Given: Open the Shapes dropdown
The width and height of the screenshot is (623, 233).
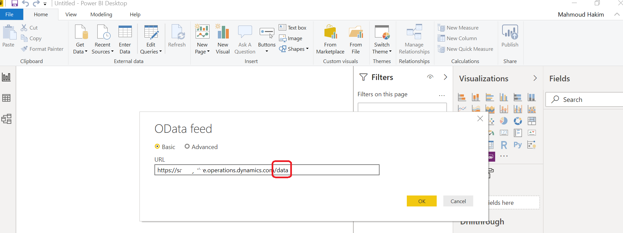Looking at the screenshot, I should (294, 49).
